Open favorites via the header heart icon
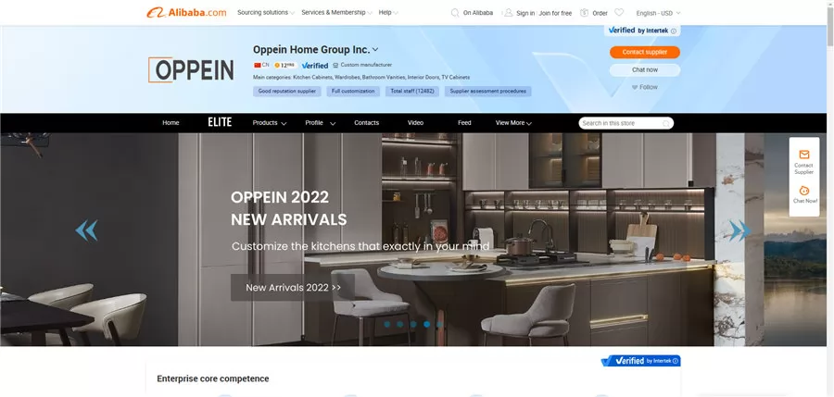Image resolution: width=834 pixels, height=397 pixels. (x=619, y=12)
